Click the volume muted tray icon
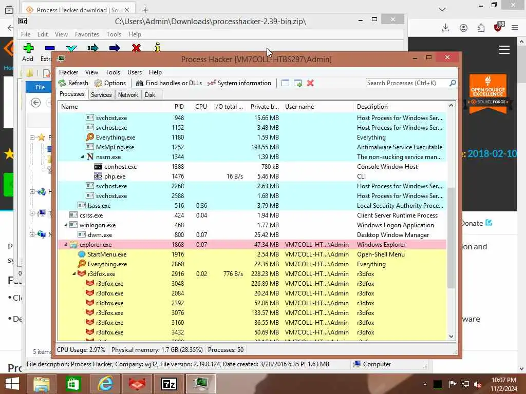Image resolution: width=526 pixels, height=394 pixels. coord(478,384)
